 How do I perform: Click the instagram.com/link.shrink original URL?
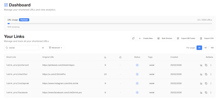pos(60,83)
